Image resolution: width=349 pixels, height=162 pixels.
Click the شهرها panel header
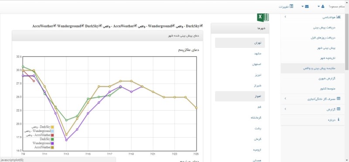pos(240,28)
